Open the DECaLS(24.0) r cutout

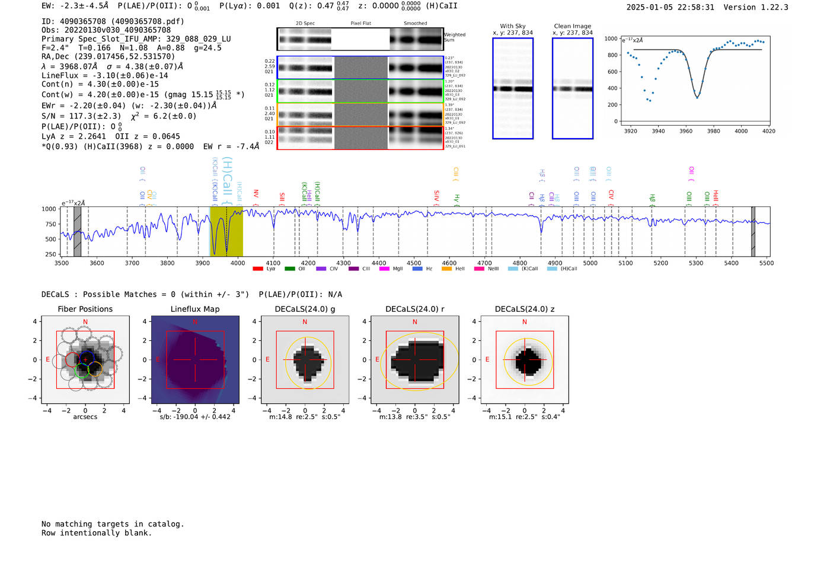(x=415, y=360)
